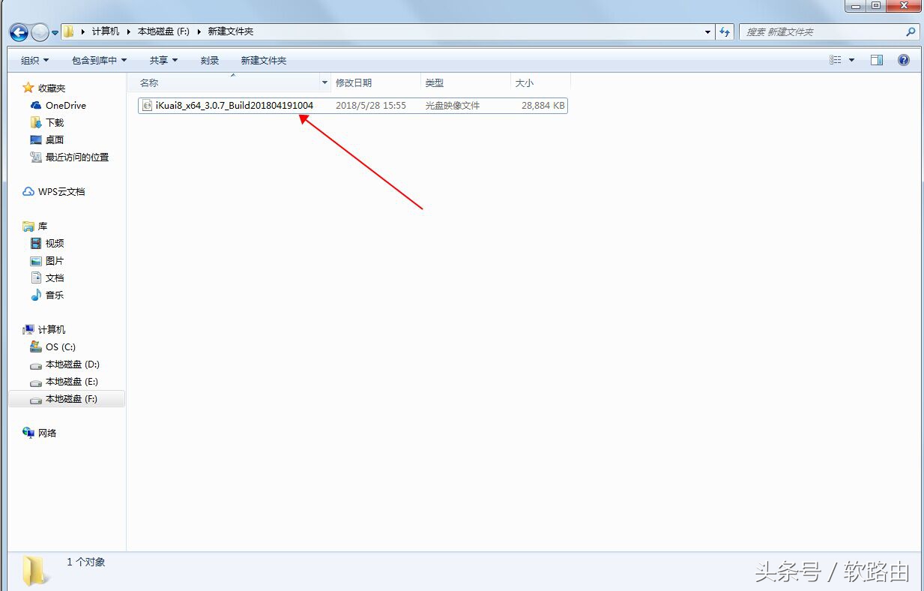924x591 pixels.
Task: Click the 文档 library icon
Action: (x=36, y=277)
